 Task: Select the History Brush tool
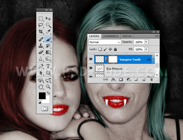(48, 46)
